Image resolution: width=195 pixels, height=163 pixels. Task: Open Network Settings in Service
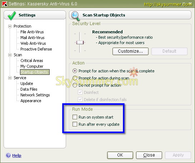coord(35,95)
